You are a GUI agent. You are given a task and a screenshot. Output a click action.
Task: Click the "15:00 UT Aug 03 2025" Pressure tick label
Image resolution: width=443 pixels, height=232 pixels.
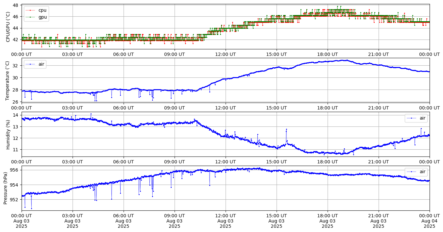277,221
